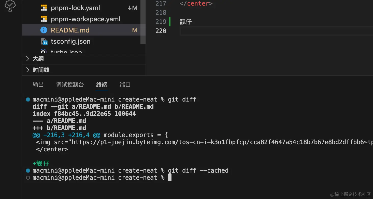
Task: Click the green added-line gutter marker at line 219
Action: tap(169, 22)
